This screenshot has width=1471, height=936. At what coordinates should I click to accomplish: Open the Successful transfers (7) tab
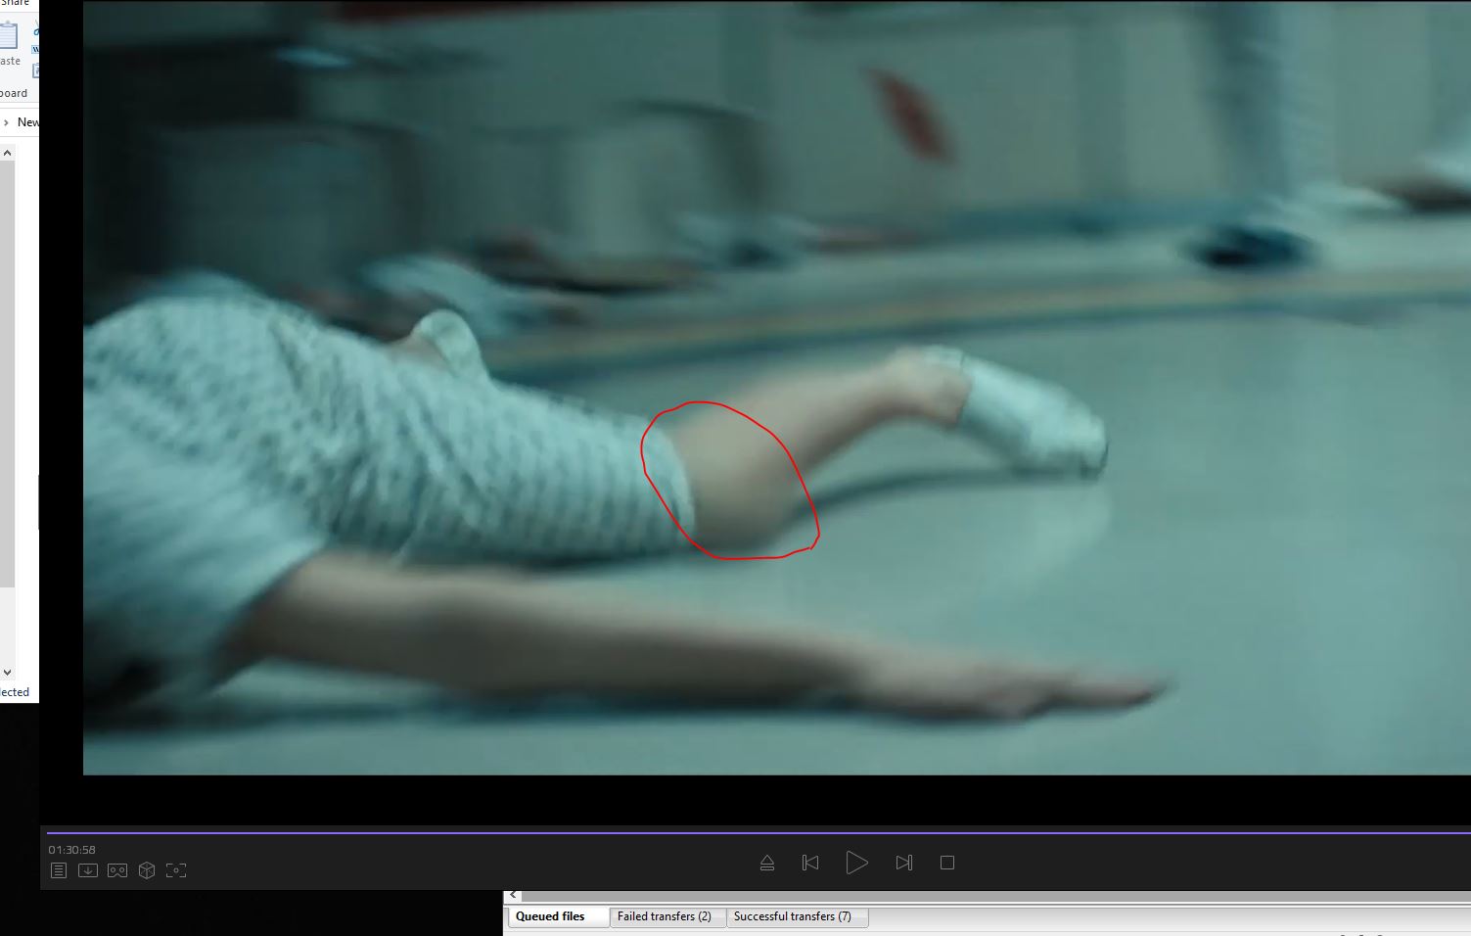click(792, 916)
